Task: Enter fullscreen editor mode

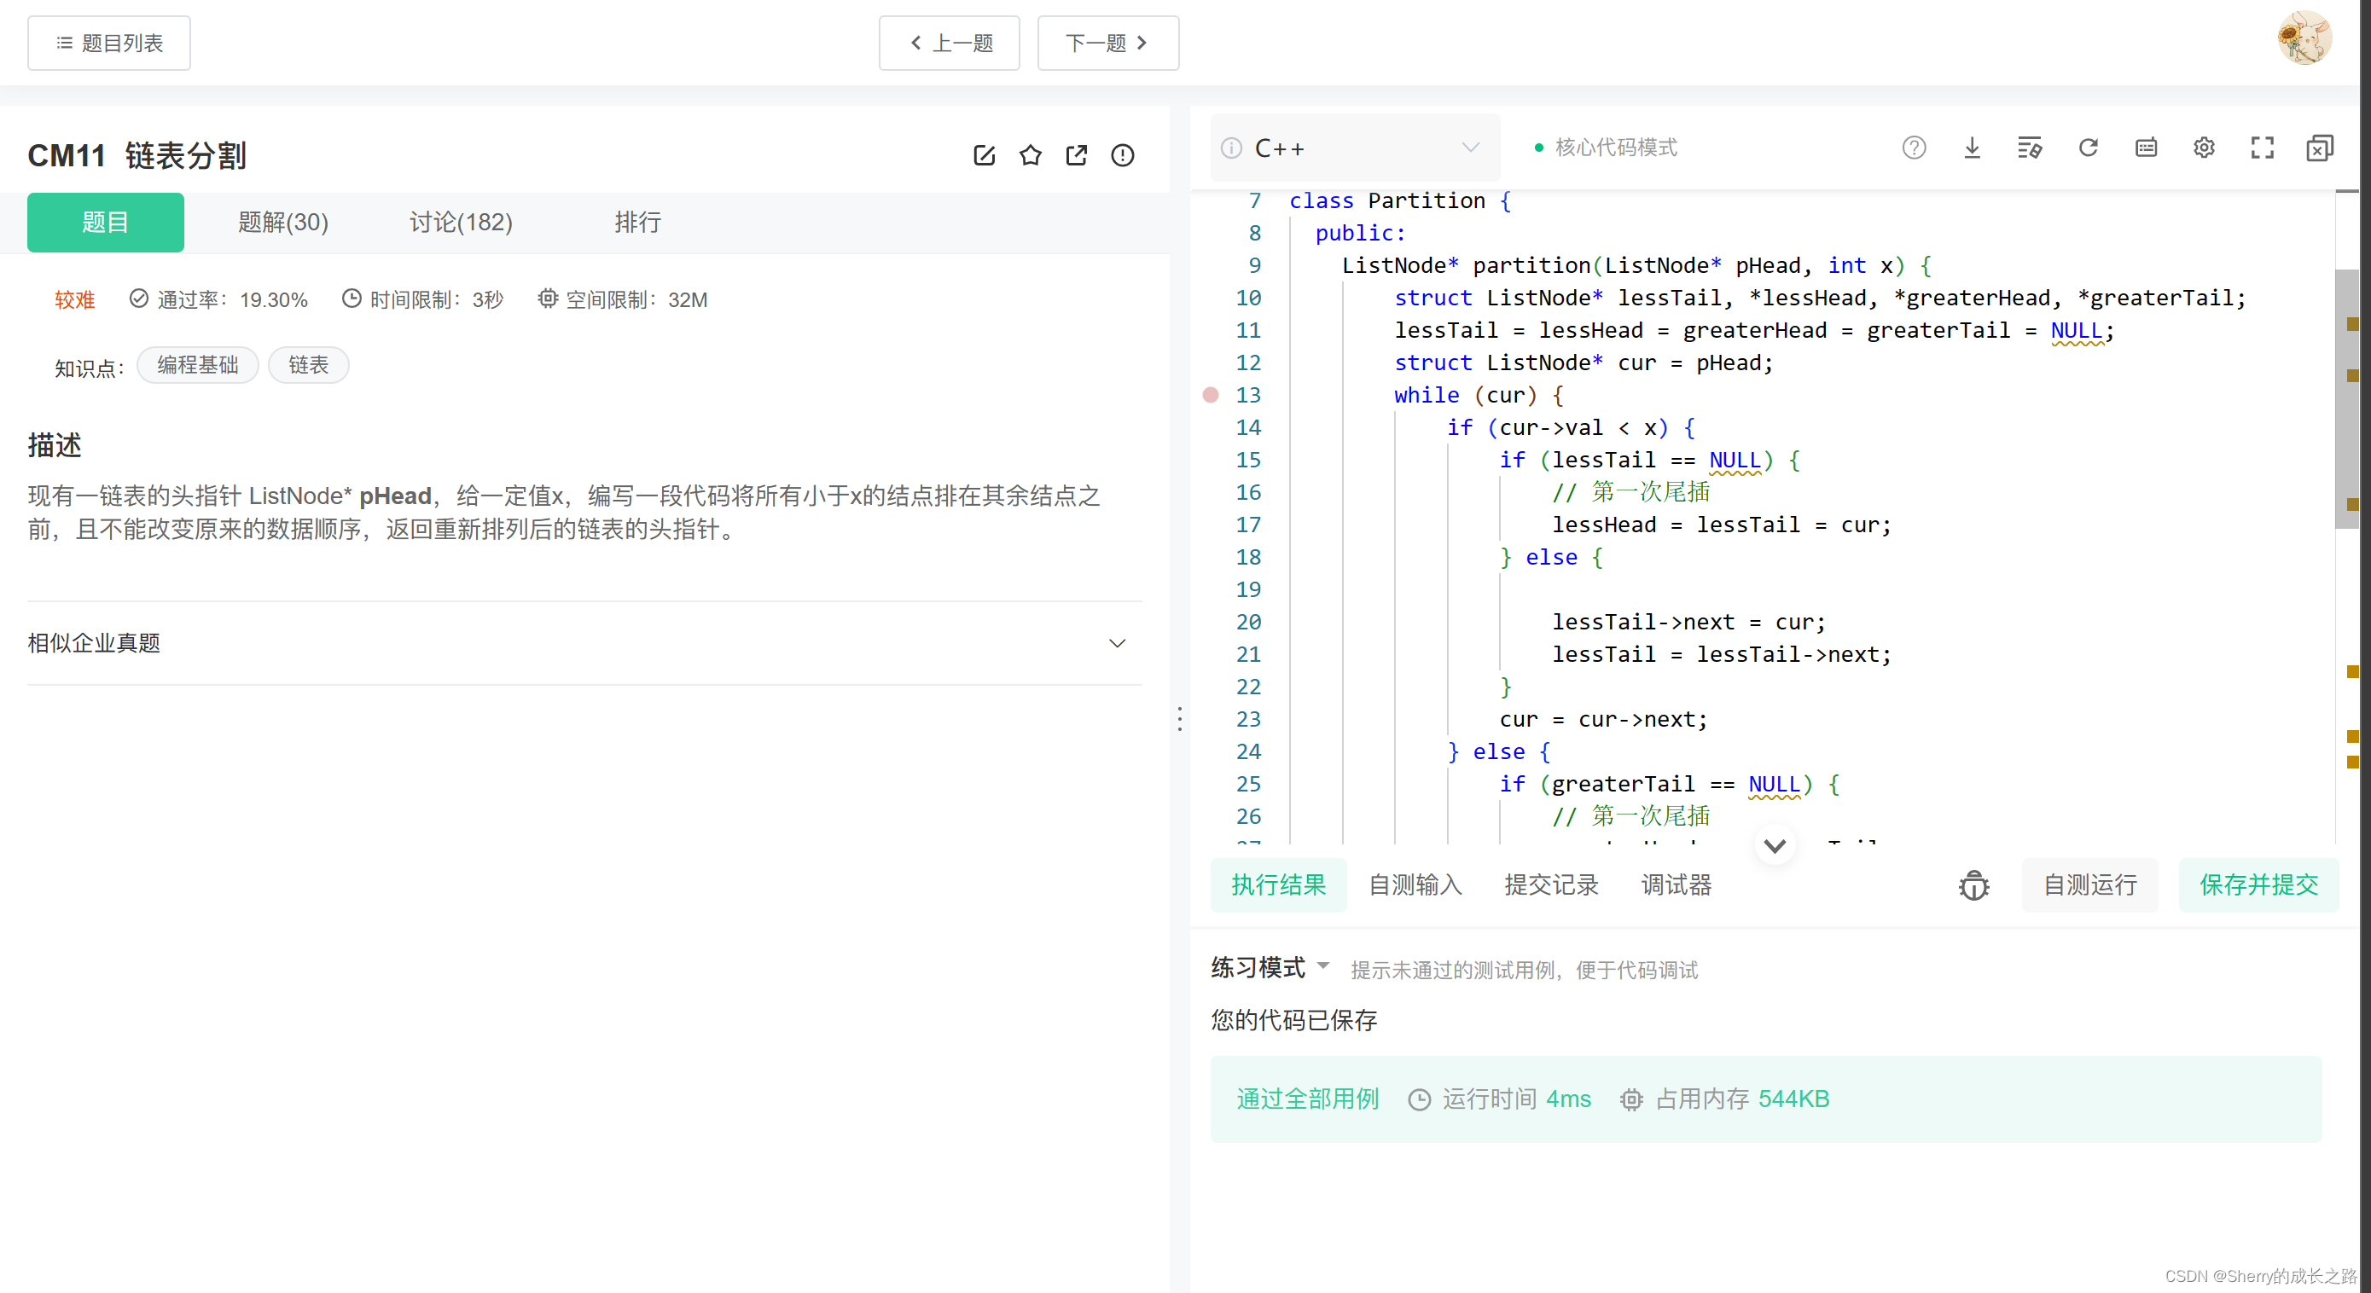Action: [x=2262, y=148]
